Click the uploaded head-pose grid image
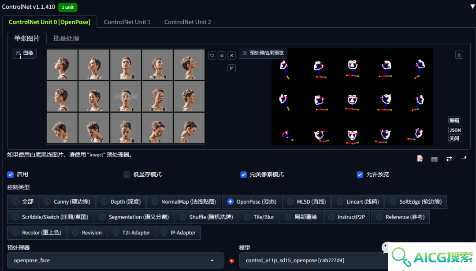This screenshot has height=271, width=476. tap(126, 96)
